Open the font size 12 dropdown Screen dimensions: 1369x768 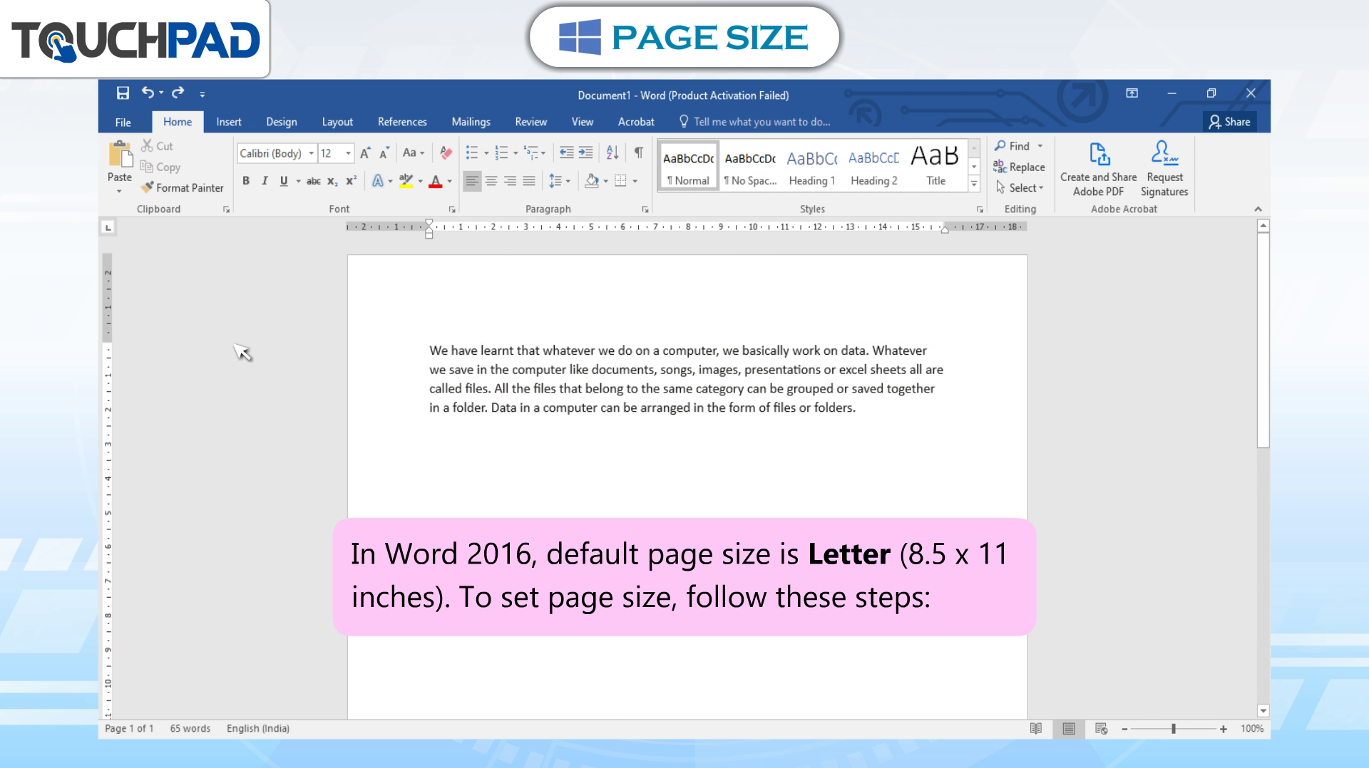click(x=348, y=153)
